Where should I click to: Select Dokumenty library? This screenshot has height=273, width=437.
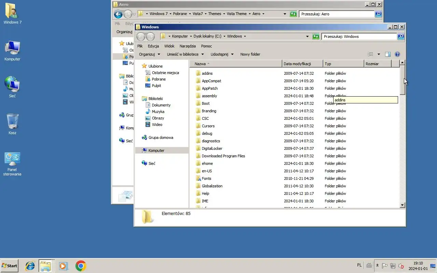158,105
